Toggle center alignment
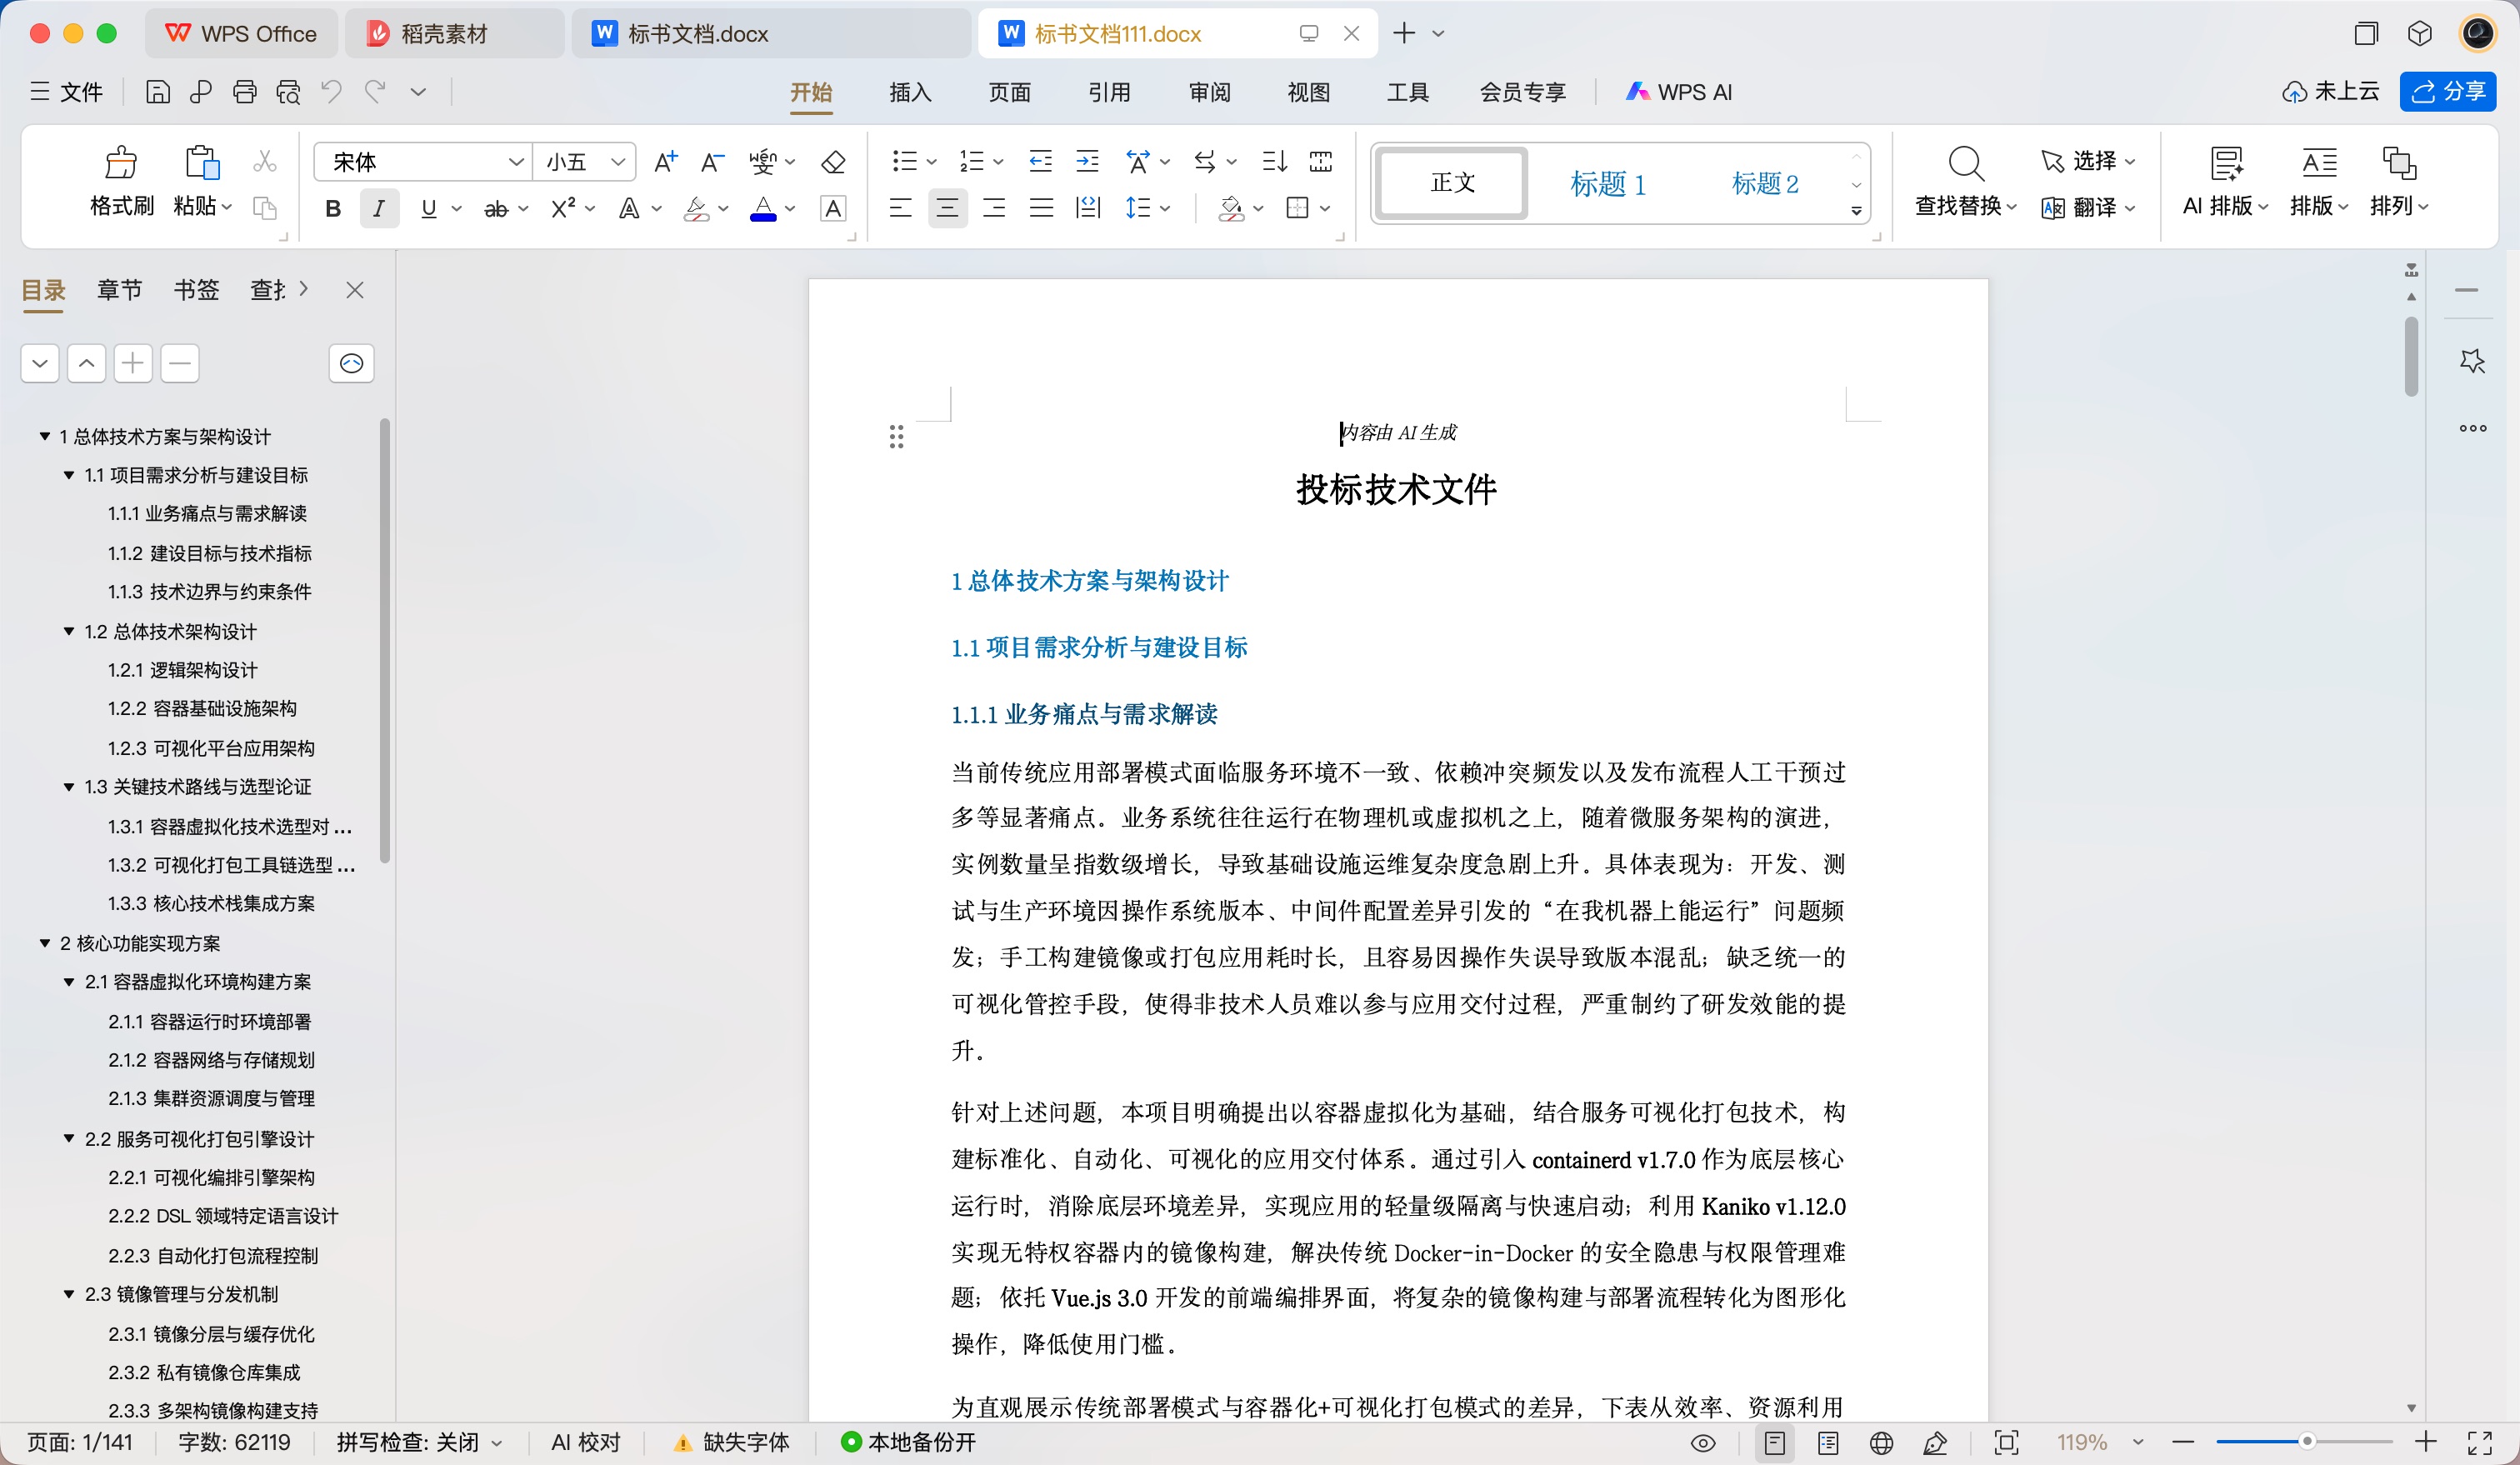Screen dimensions: 2520x1465 tap(947, 208)
